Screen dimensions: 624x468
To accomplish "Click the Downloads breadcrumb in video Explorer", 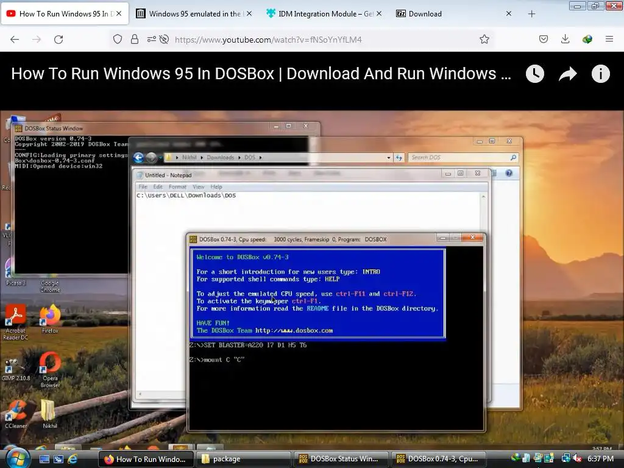I will 220,158.
